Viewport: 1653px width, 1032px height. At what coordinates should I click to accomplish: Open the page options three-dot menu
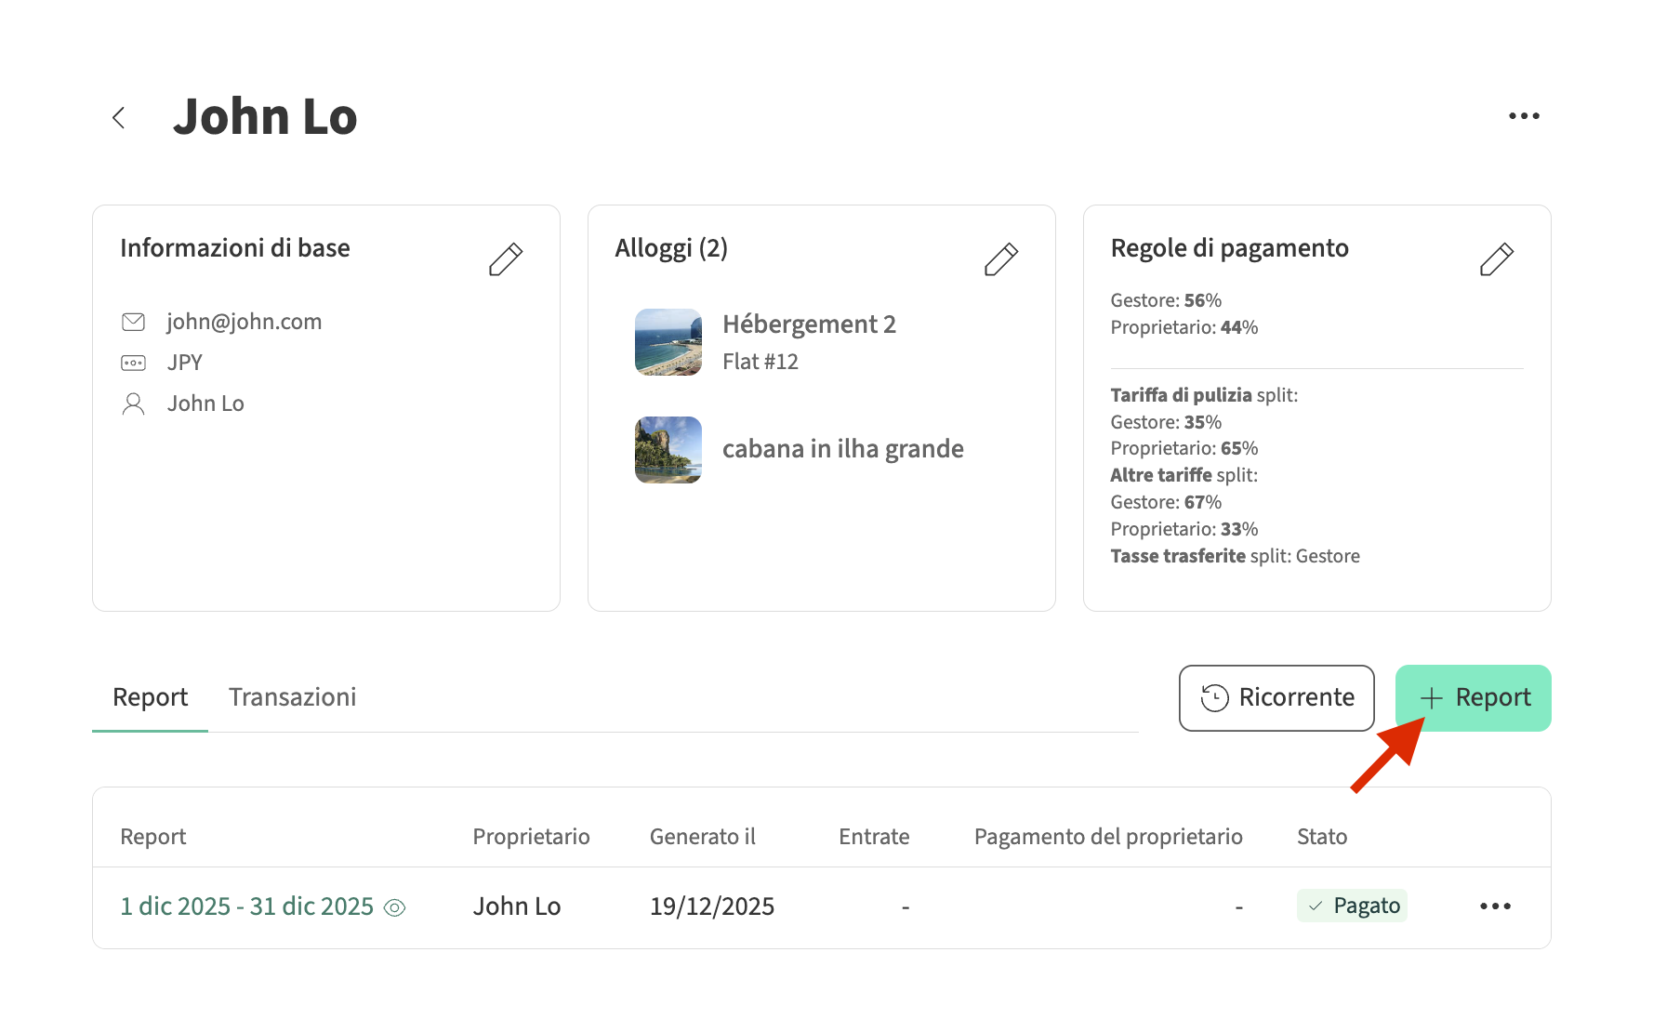tap(1524, 116)
